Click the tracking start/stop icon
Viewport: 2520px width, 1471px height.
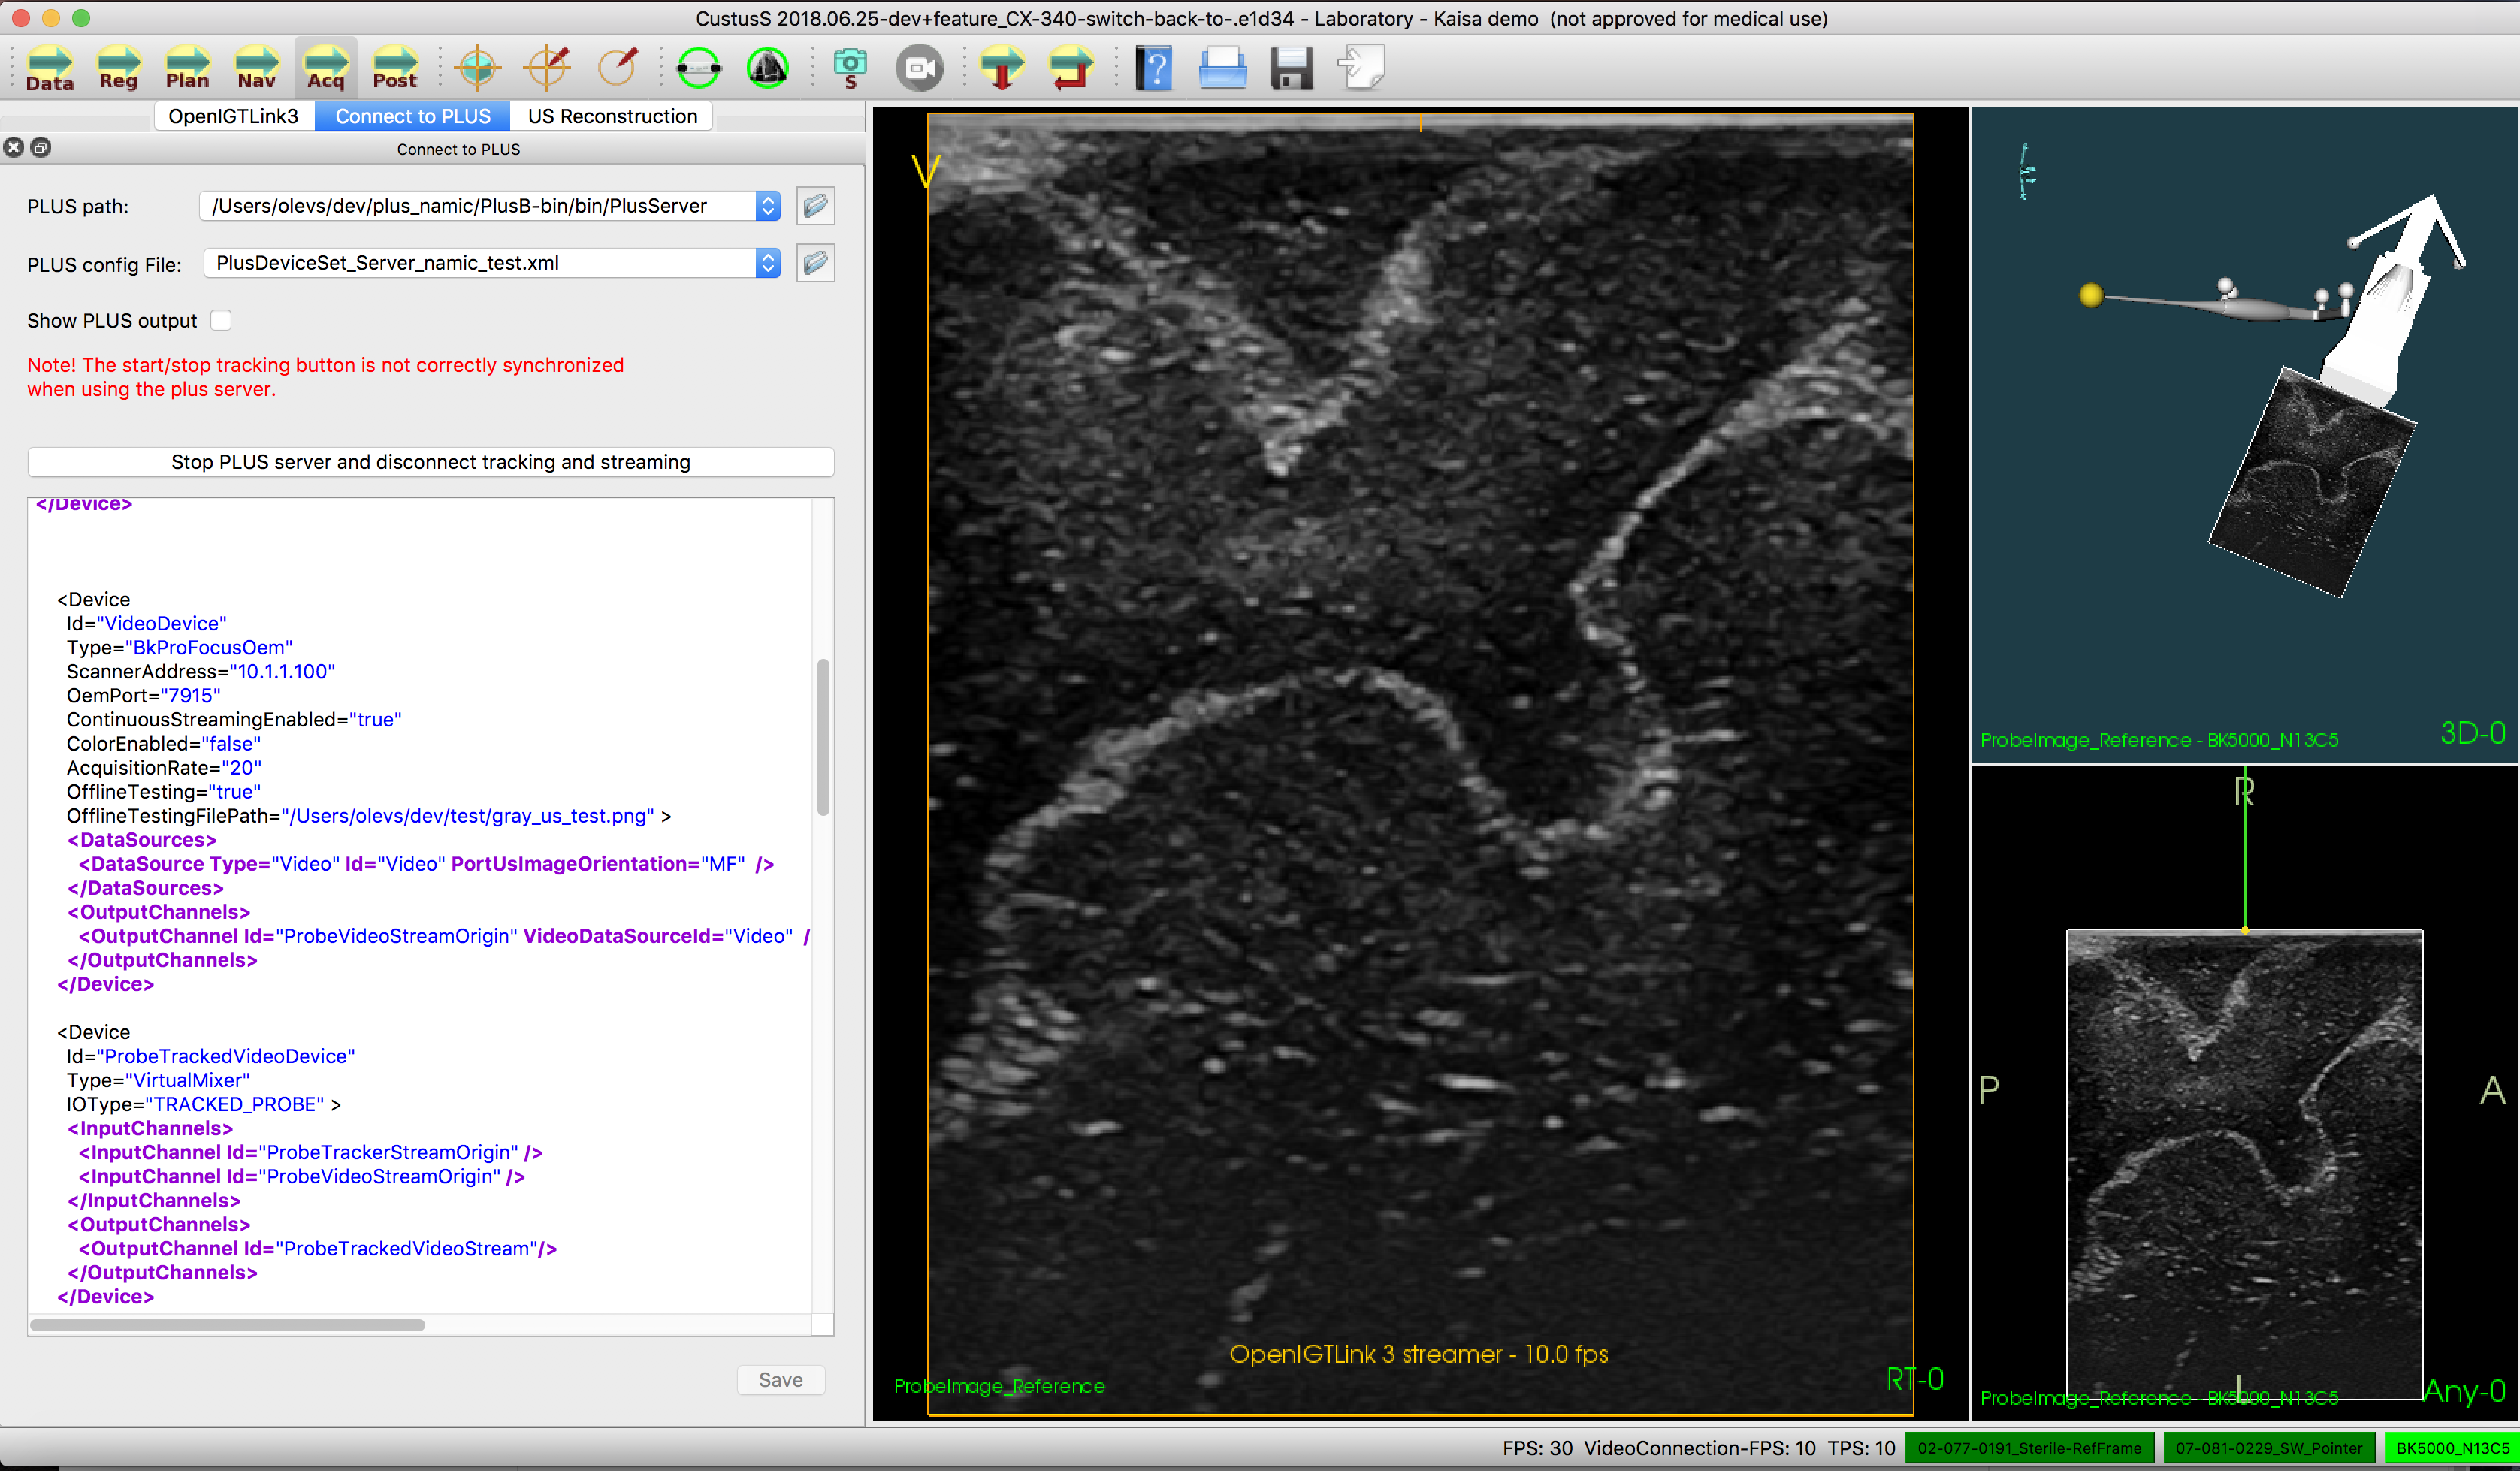coord(698,68)
